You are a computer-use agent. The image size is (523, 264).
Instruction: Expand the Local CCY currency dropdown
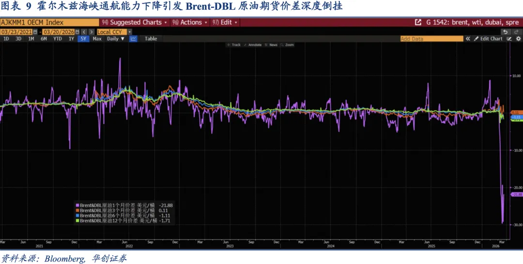click(x=130, y=32)
